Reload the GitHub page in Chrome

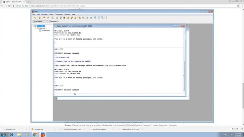9,6
